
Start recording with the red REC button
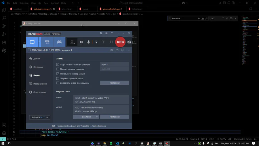coord(120,42)
